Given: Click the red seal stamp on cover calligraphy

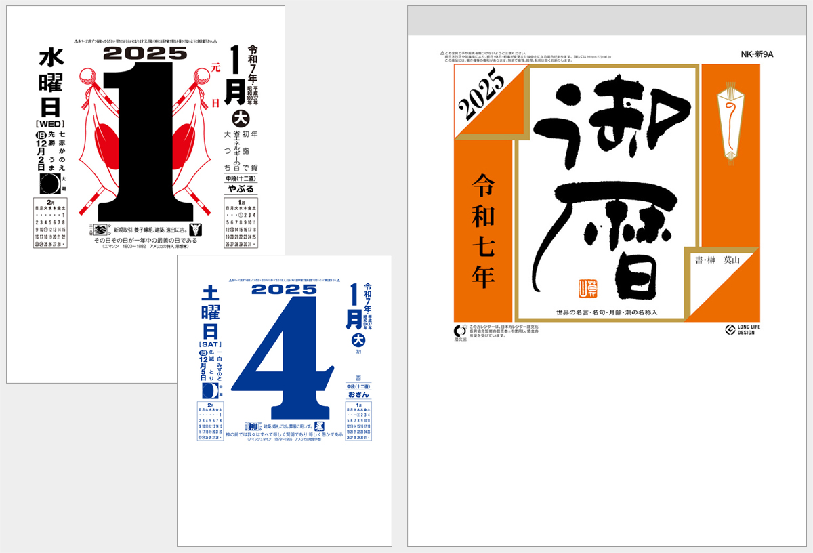Looking at the screenshot, I should click(587, 289).
